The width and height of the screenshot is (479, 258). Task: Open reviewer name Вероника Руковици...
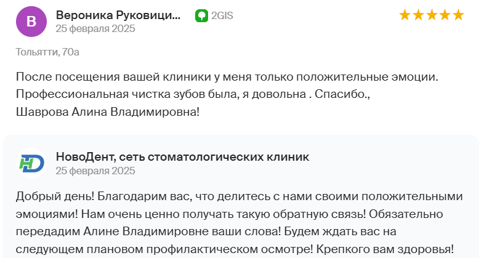[x=118, y=15]
